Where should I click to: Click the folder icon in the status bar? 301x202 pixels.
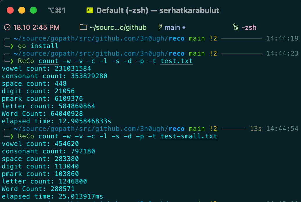point(83,27)
